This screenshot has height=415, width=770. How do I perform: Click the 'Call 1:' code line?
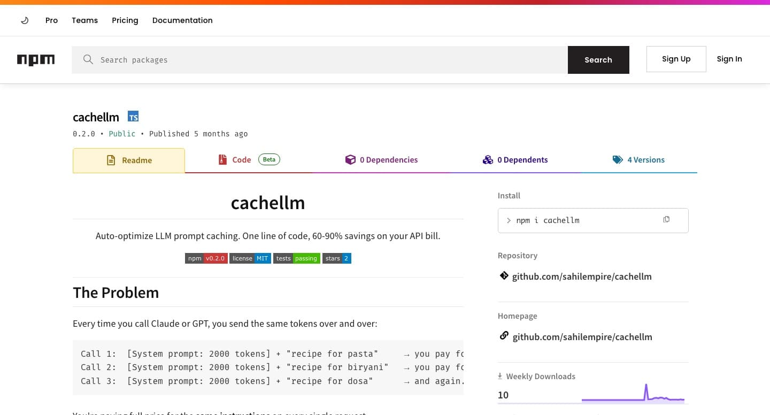point(272,353)
